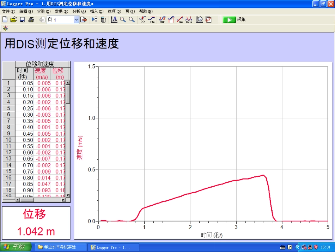Viewport: 335px width, 252px height.
Task: Activate the Examine X= tool
Action: [x=142, y=20]
